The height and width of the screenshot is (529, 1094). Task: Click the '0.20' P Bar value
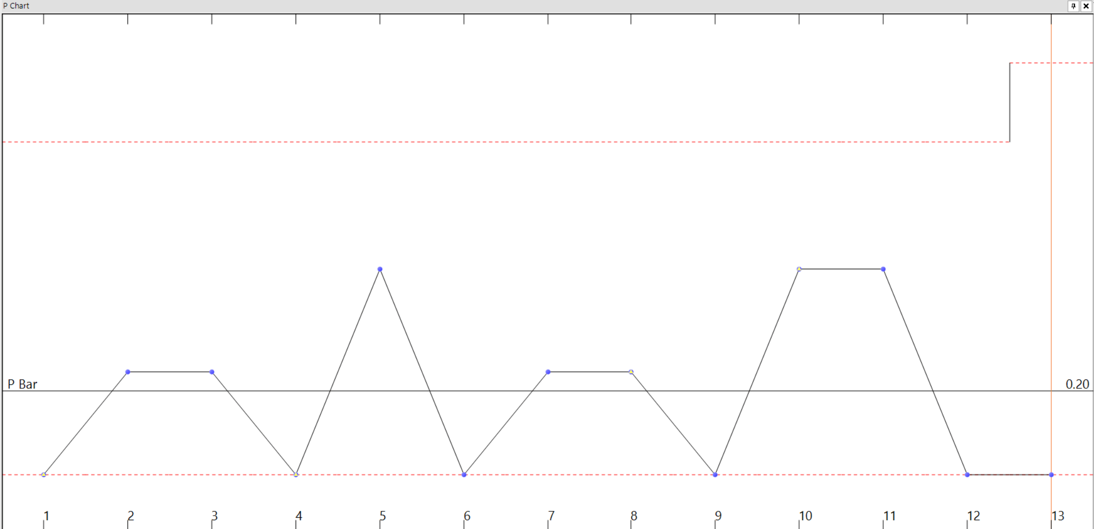[1077, 384]
